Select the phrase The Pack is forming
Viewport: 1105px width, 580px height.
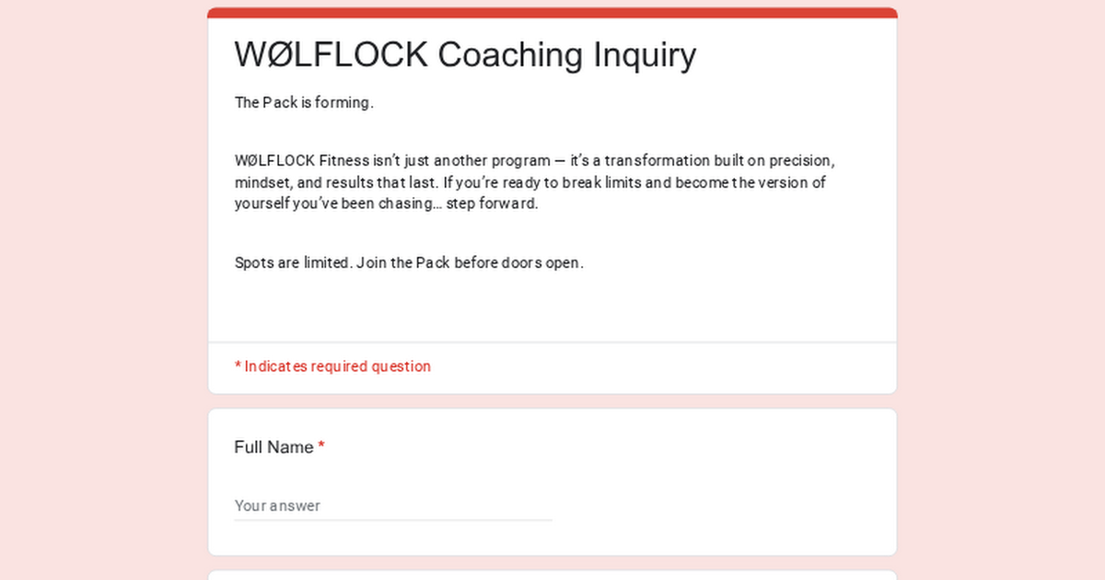(x=304, y=102)
